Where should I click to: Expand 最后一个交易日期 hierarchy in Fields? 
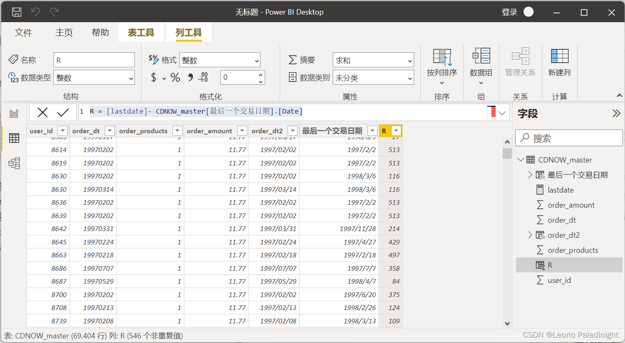coord(530,175)
